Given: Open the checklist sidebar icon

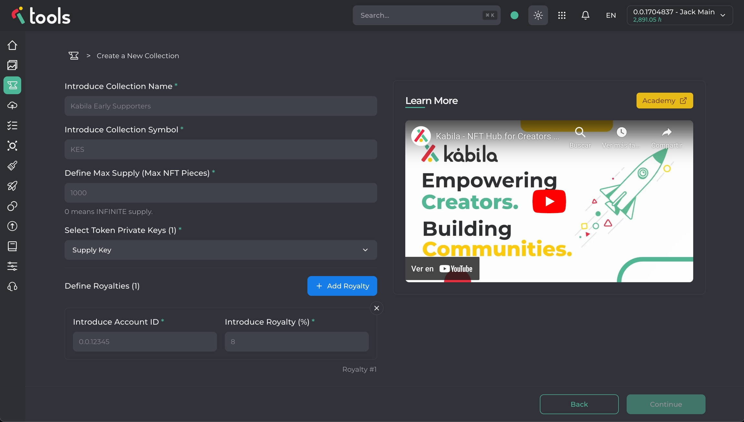Looking at the screenshot, I should pos(12,125).
